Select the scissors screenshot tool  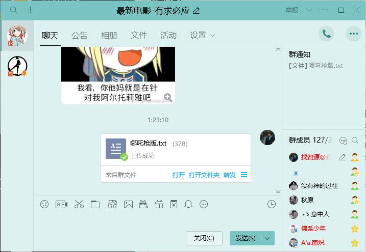click(x=79, y=204)
